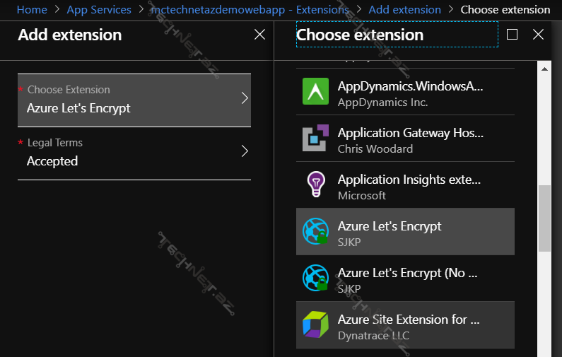This screenshot has height=357, width=562.
Task: Open App Services breadcrumb link
Action: (98, 10)
